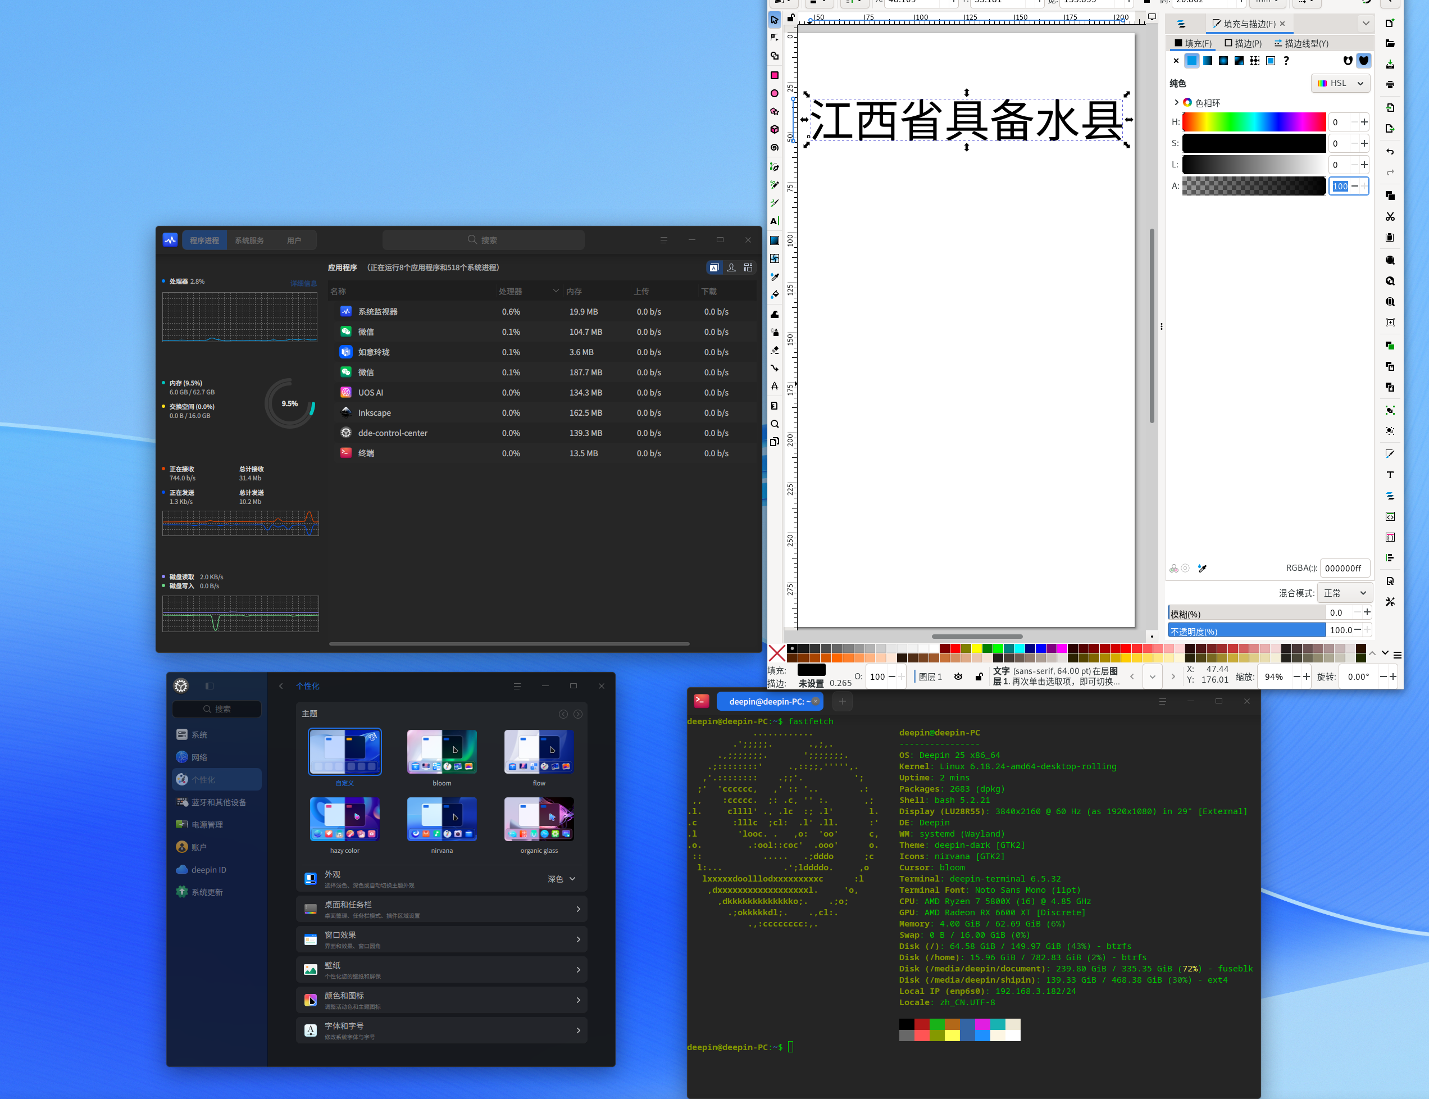Select the Eraser tool in Inkscape
Image resolution: width=1429 pixels, height=1099 pixels.
point(775,350)
